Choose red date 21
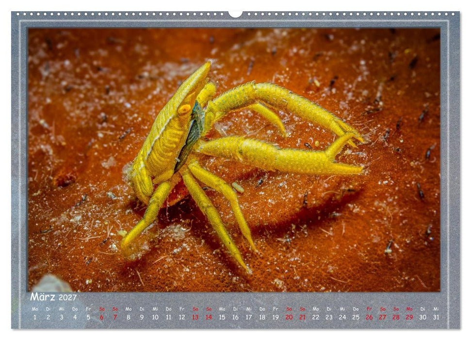Viewport: 471px width, 340px height. pos(302,317)
